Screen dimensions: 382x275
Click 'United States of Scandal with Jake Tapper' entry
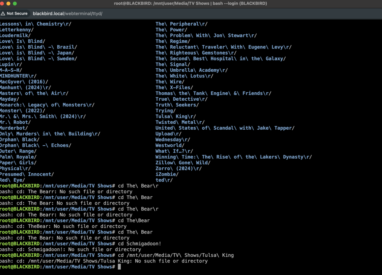225,128
